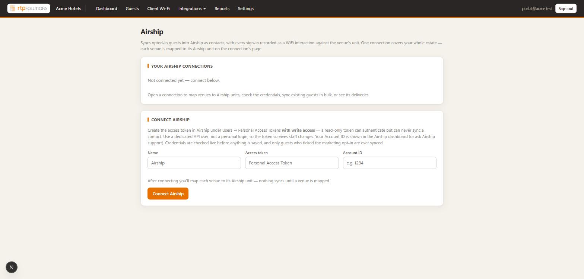Viewport: 584px width, 279px height.
Task: Click the Access token field label
Action: click(x=256, y=153)
